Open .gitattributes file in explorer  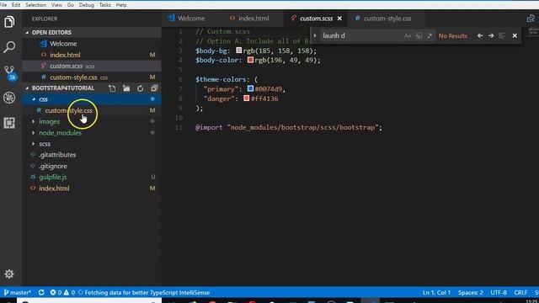tap(91, 155)
